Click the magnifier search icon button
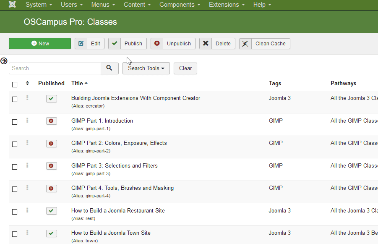The width and height of the screenshot is (378, 244). click(x=109, y=68)
